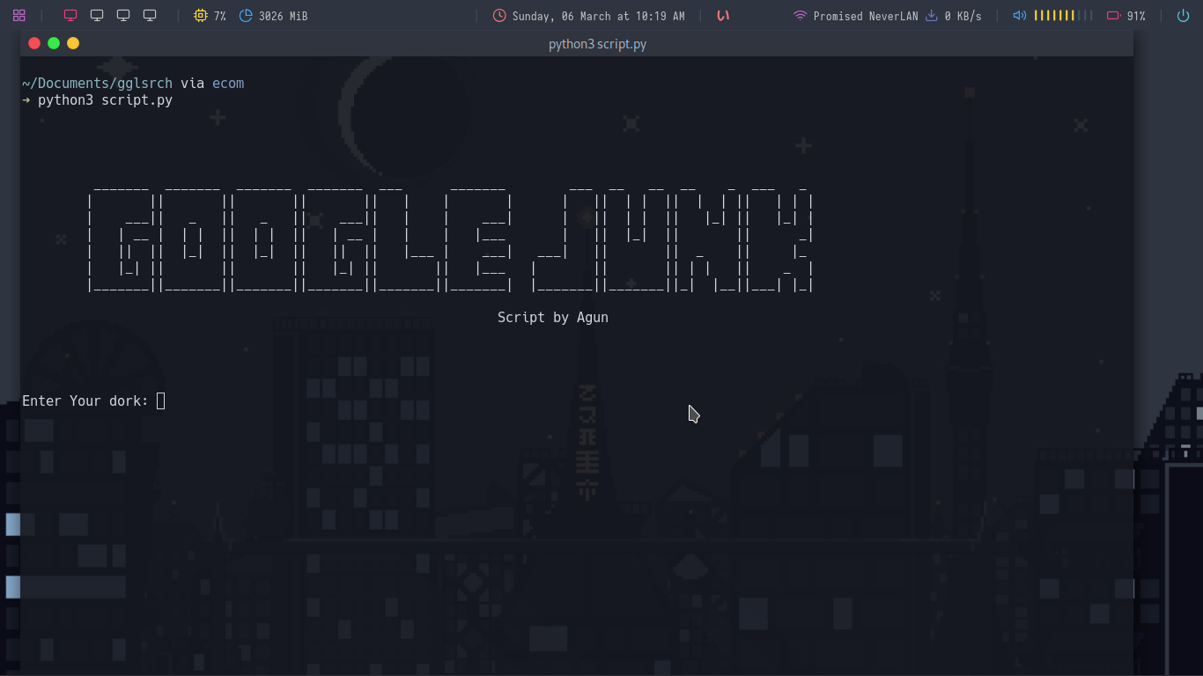1203x676 pixels.
Task: Click the battery icon
Action: pos(1114,16)
